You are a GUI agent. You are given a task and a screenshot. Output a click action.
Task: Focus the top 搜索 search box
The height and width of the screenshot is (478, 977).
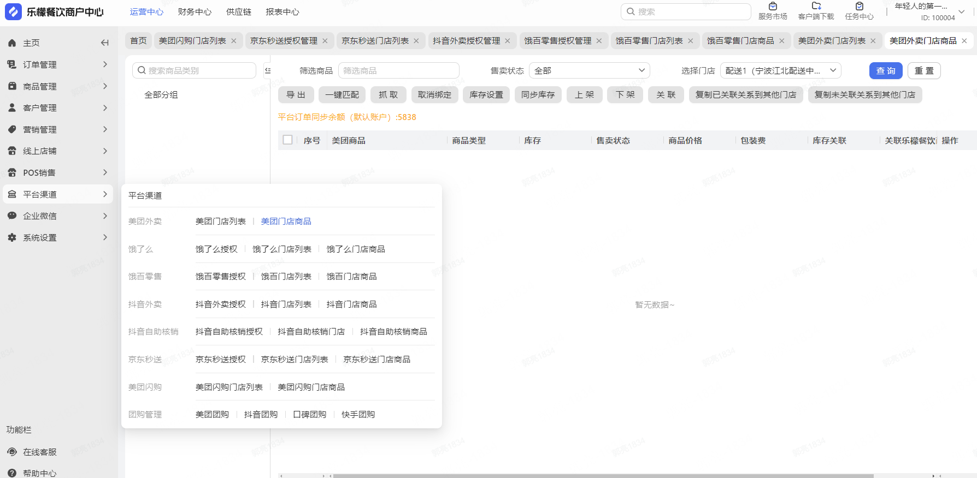(686, 11)
